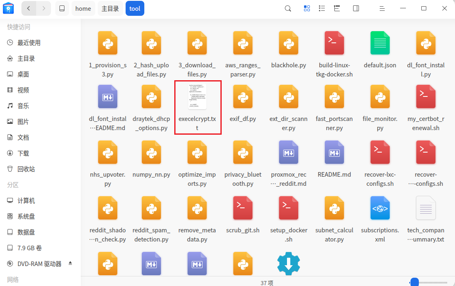Open the hamburger main menu
Screen dimensions: 455x286
[x=383, y=8]
